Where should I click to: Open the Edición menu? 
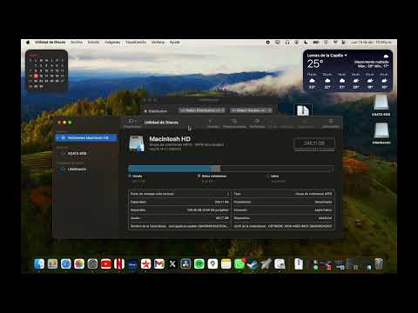point(93,43)
